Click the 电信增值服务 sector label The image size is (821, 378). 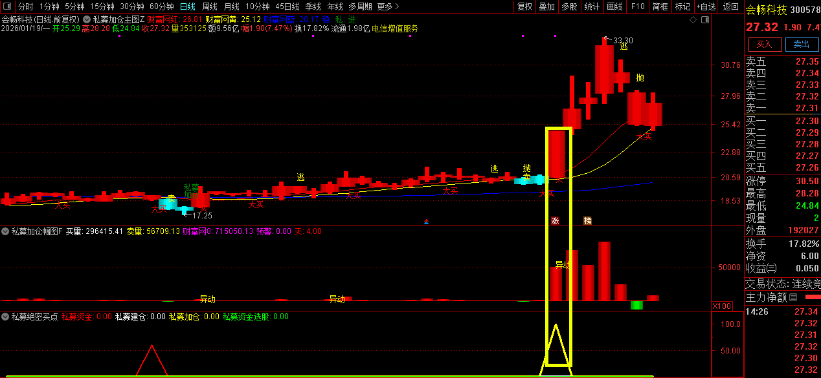395,28
